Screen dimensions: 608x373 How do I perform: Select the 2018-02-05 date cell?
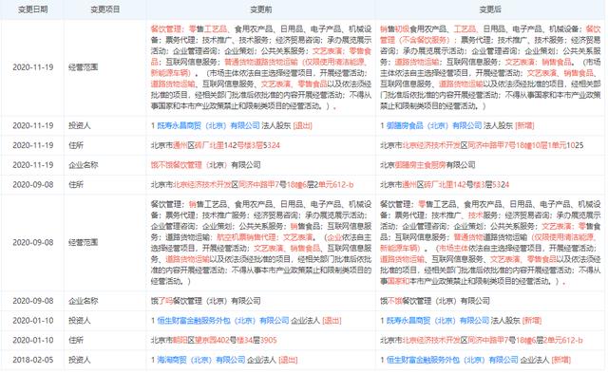[33, 360]
